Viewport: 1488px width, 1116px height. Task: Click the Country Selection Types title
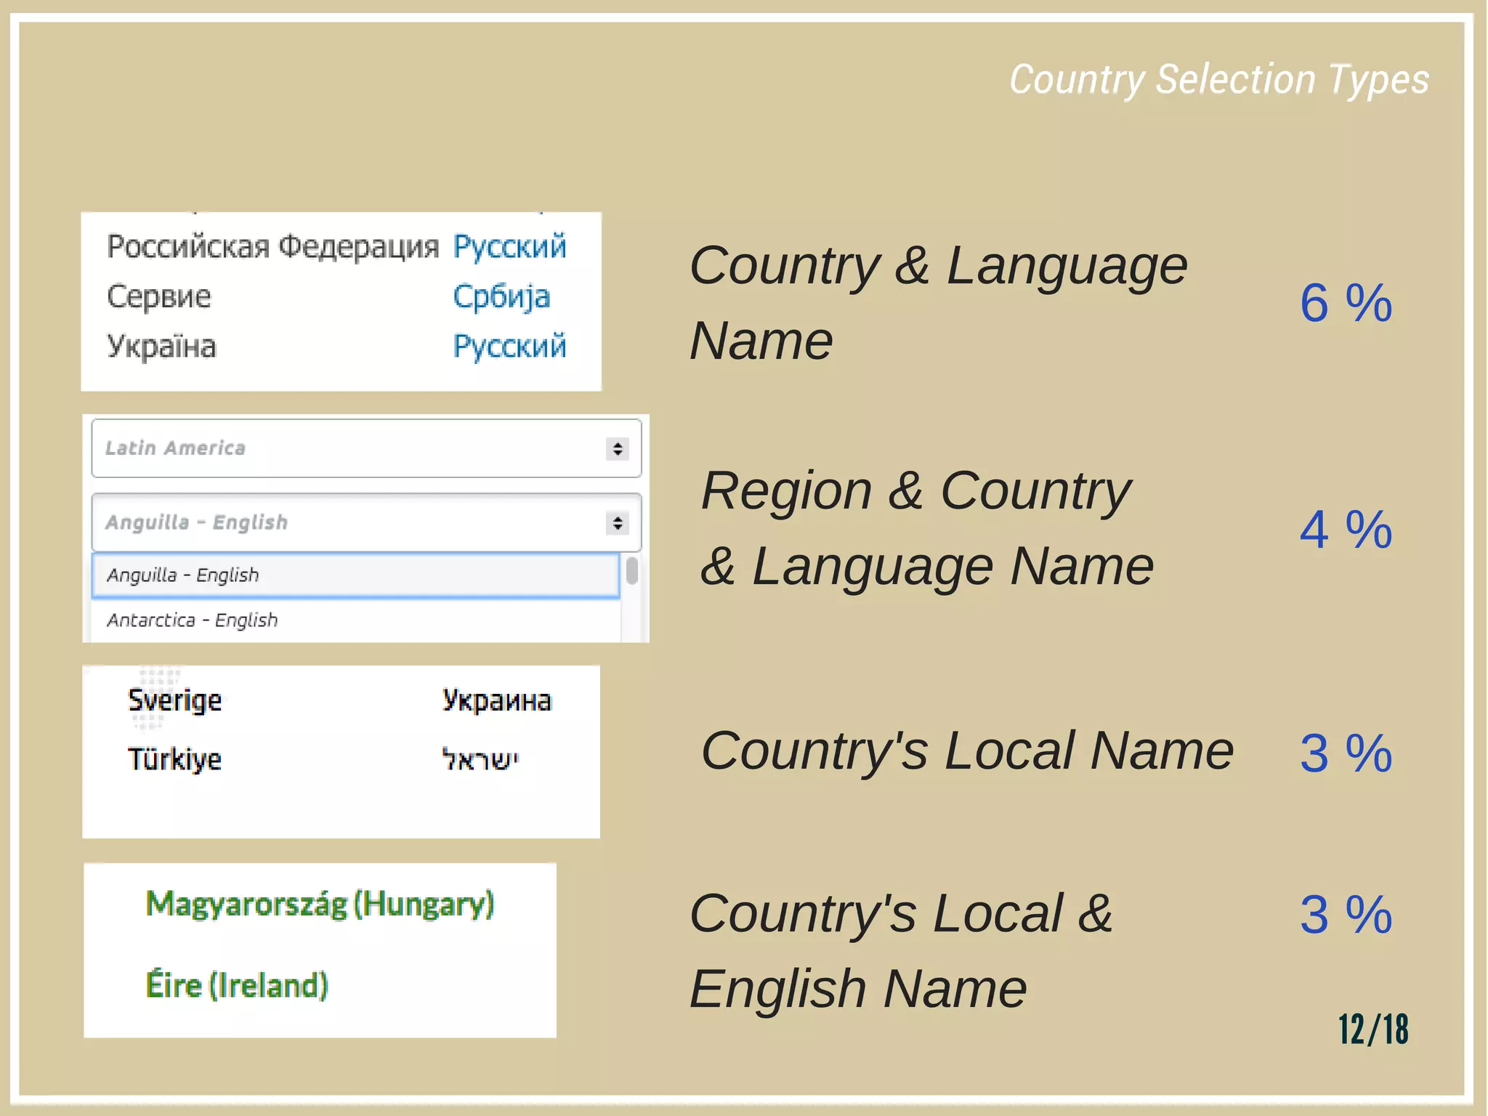[1219, 80]
